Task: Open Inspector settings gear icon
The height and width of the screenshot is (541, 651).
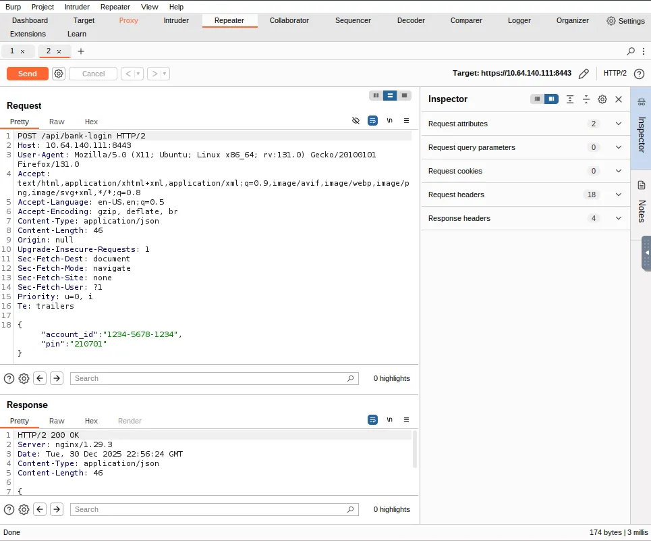Action: (x=602, y=99)
